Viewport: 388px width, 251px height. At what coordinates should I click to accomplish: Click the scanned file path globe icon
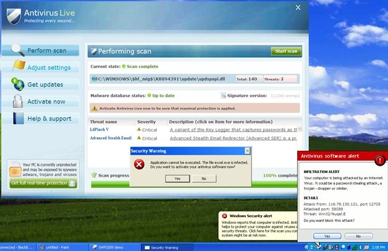95,79
